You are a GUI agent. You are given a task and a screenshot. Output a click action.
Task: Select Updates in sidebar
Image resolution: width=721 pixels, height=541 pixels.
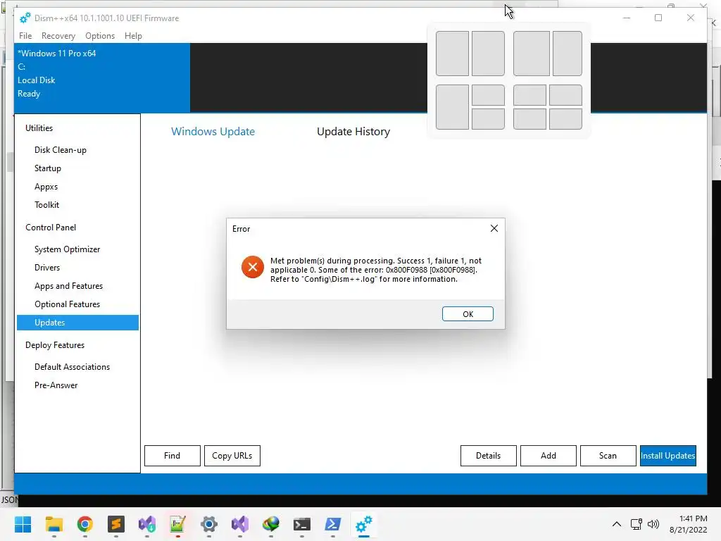(x=77, y=323)
